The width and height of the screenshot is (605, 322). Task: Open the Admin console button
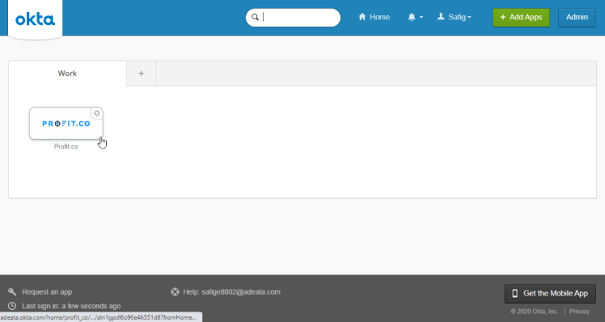pyautogui.click(x=577, y=17)
